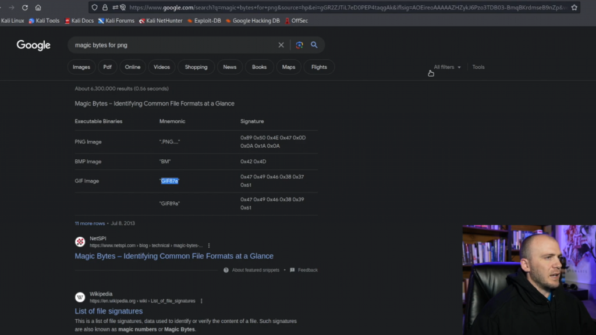Screen dimensions: 596x335
Task: Click the GIF89a mnemonic cell
Action: click(169, 204)
